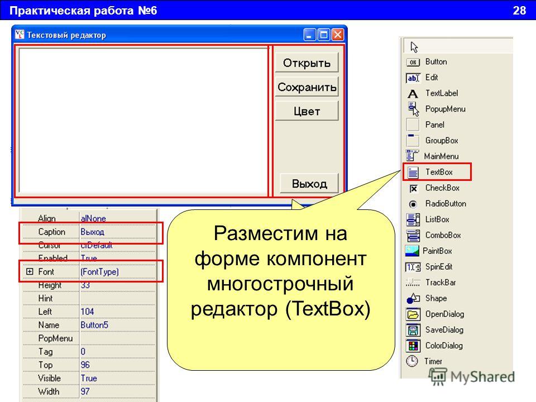Pick the OpenDialog component icon

(413, 314)
